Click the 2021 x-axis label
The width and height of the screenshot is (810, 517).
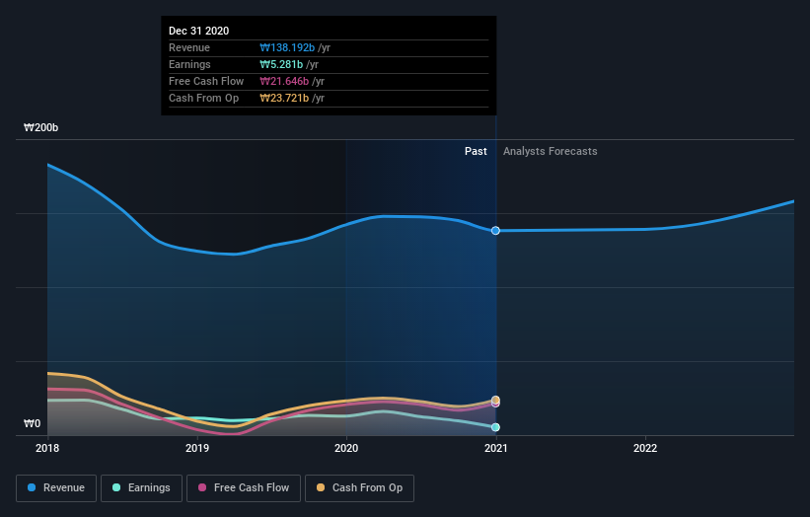[496, 448]
